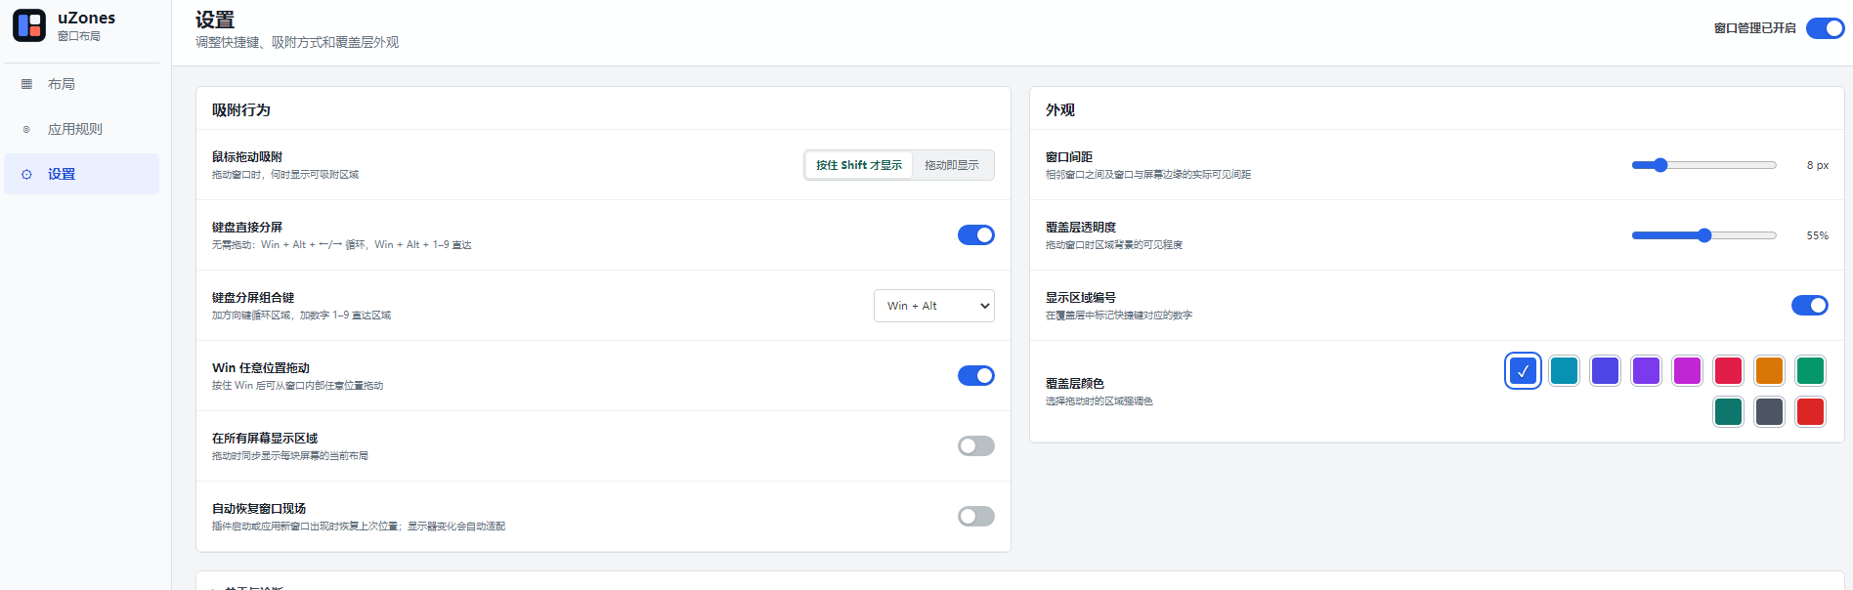
Task: Pick the crimson swatch left of the orange one
Action: click(x=1728, y=371)
